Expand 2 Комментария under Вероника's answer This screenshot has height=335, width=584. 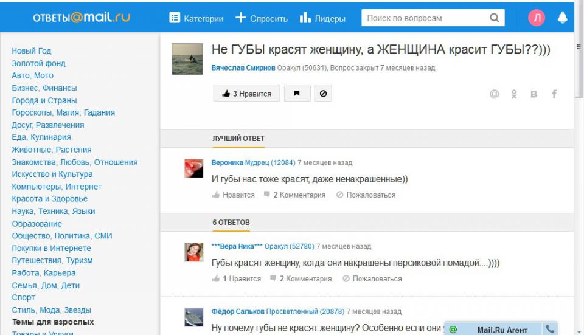pos(294,195)
